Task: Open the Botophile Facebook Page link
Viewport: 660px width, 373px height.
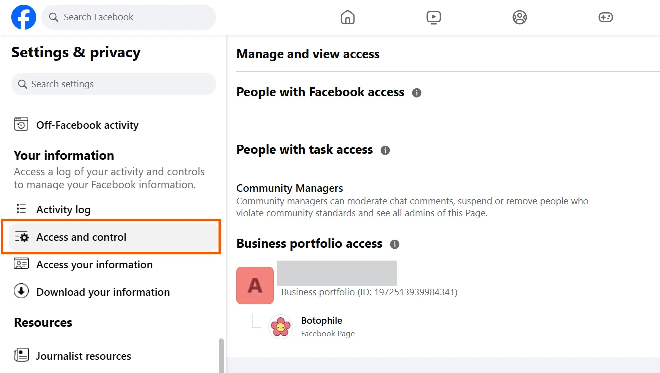Action: coord(321,320)
